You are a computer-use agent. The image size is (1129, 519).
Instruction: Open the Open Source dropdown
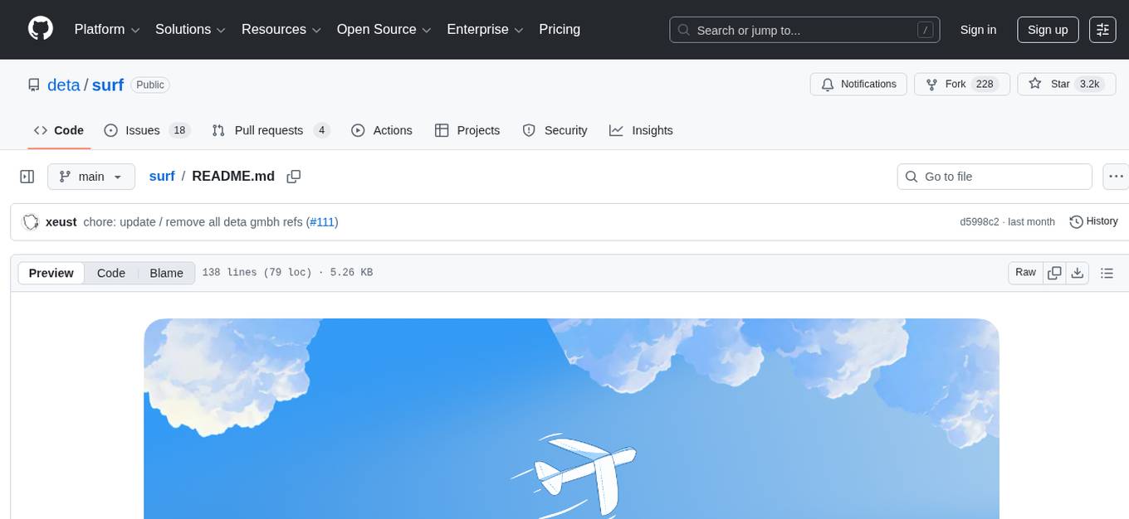[x=384, y=30]
